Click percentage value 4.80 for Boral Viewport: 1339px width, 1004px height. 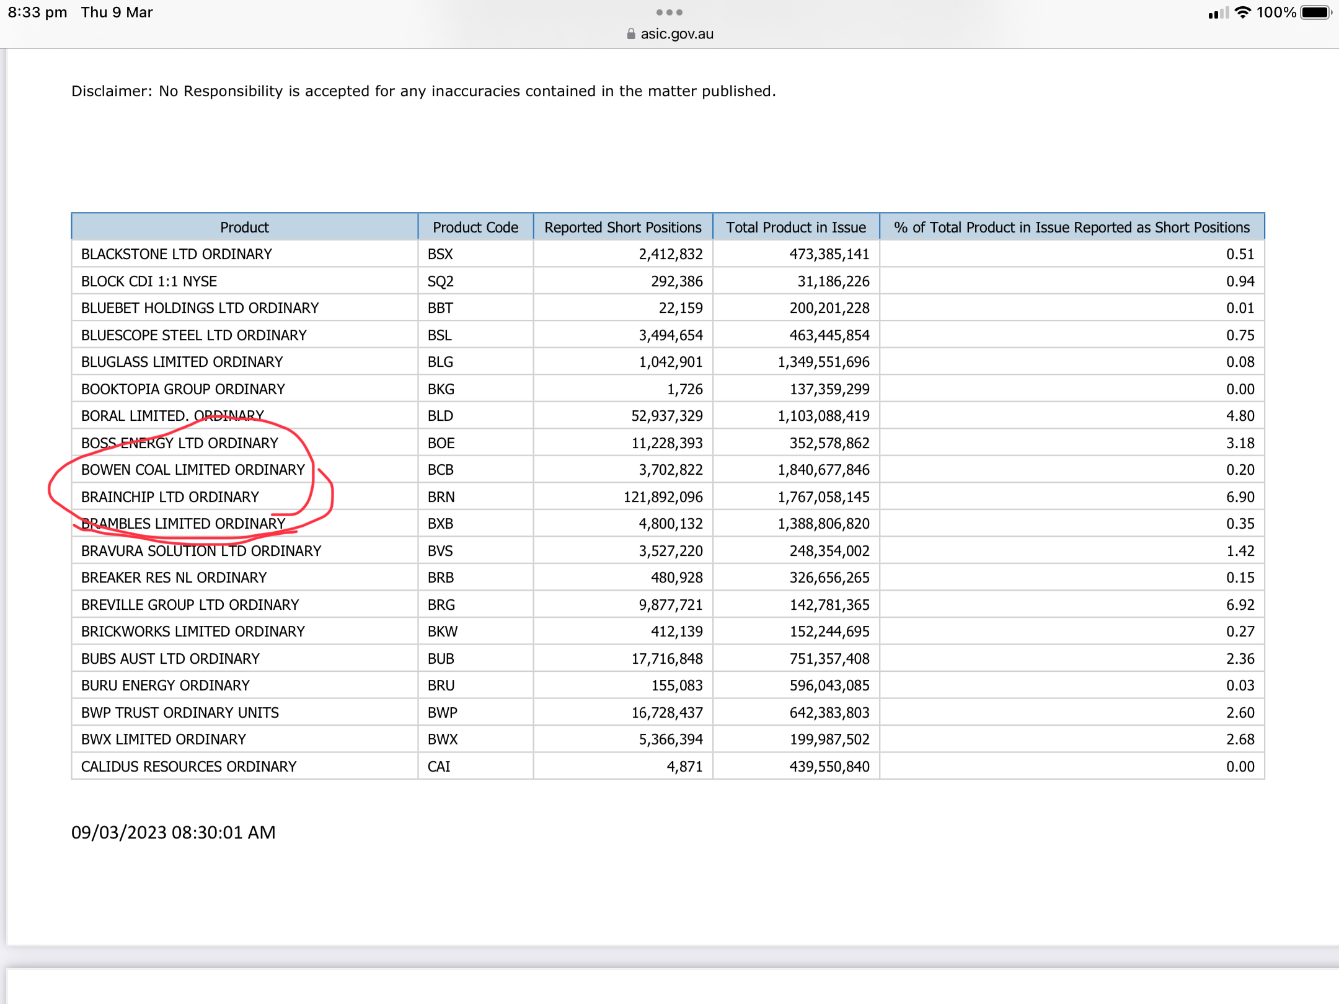tap(1240, 416)
